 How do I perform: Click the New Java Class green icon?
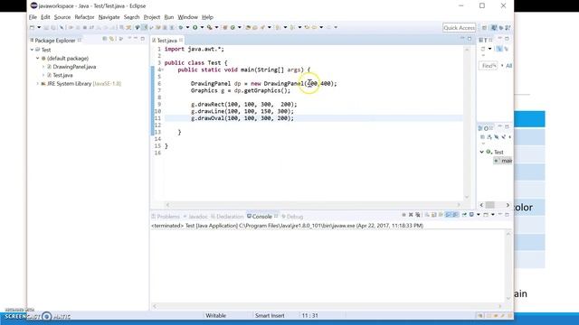pyautogui.click(x=233, y=27)
